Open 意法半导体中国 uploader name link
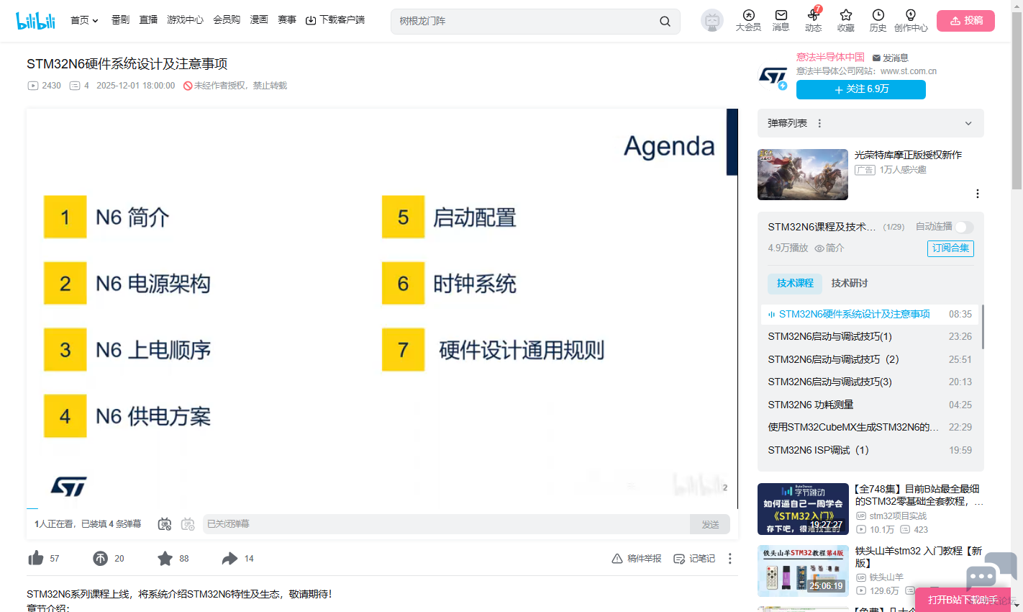The width and height of the screenshot is (1023, 612). pos(830,57)
